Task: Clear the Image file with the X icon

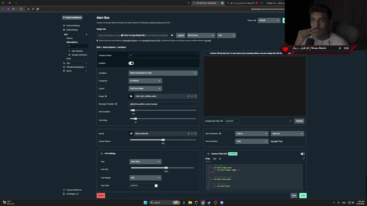Action: 192,96
